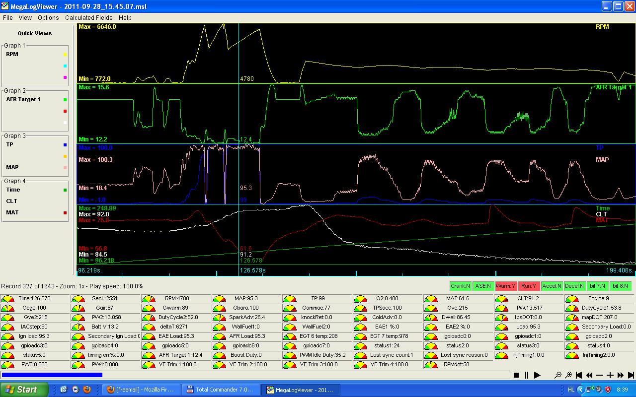Fast forward with double-right arrow button
Image resolution: width=636 pixels, height=397 pixels.
pyautogui.click(x=621, y=375)
